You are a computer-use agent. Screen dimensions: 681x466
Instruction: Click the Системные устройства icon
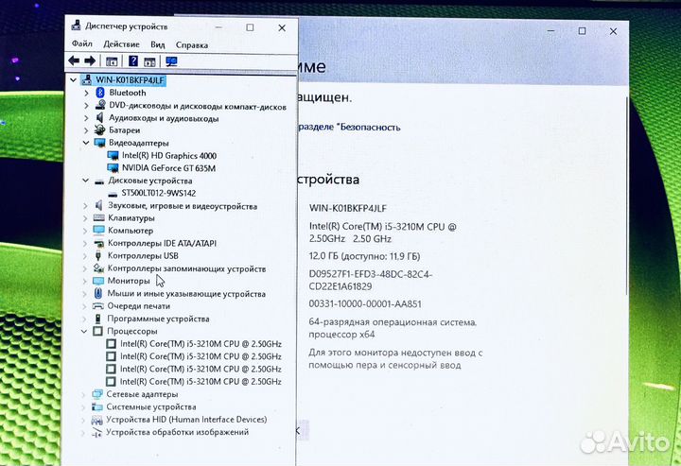tap(96, 407)
